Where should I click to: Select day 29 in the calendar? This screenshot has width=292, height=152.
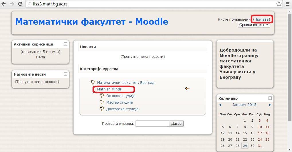tap(245, 146)
